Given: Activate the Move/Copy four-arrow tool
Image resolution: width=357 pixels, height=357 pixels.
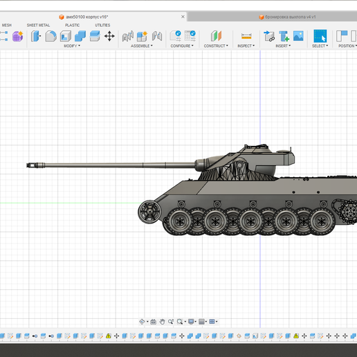Looking at the screenshot, I should point(109,36).
